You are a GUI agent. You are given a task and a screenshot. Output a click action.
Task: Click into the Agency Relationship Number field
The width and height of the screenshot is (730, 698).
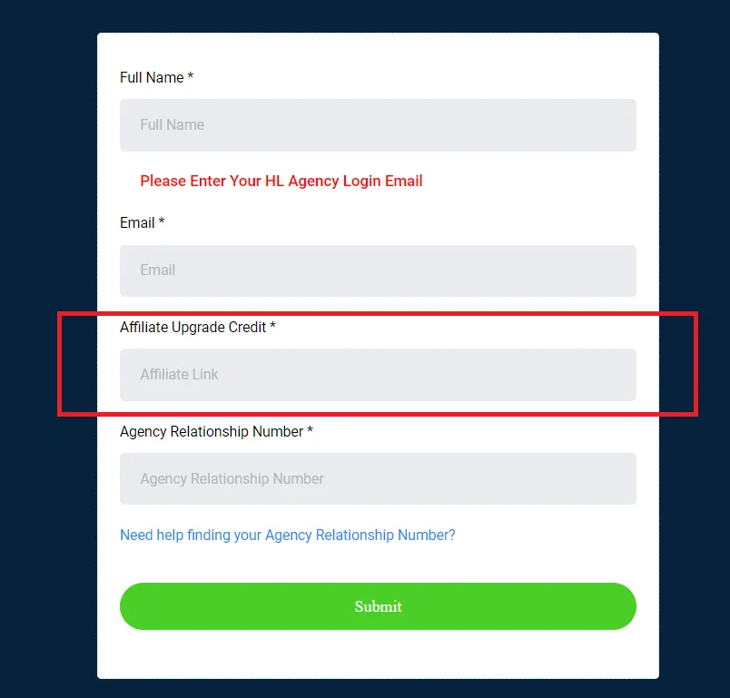[x=378, y=479]
